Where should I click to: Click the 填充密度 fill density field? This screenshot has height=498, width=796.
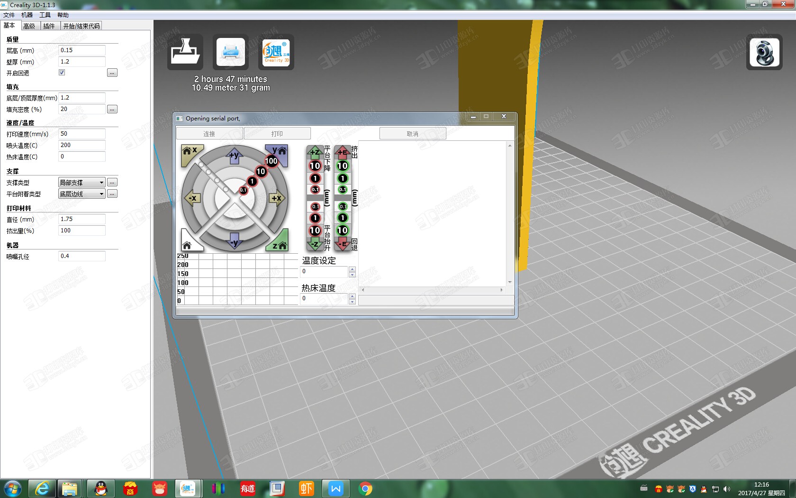coord(82,109)
